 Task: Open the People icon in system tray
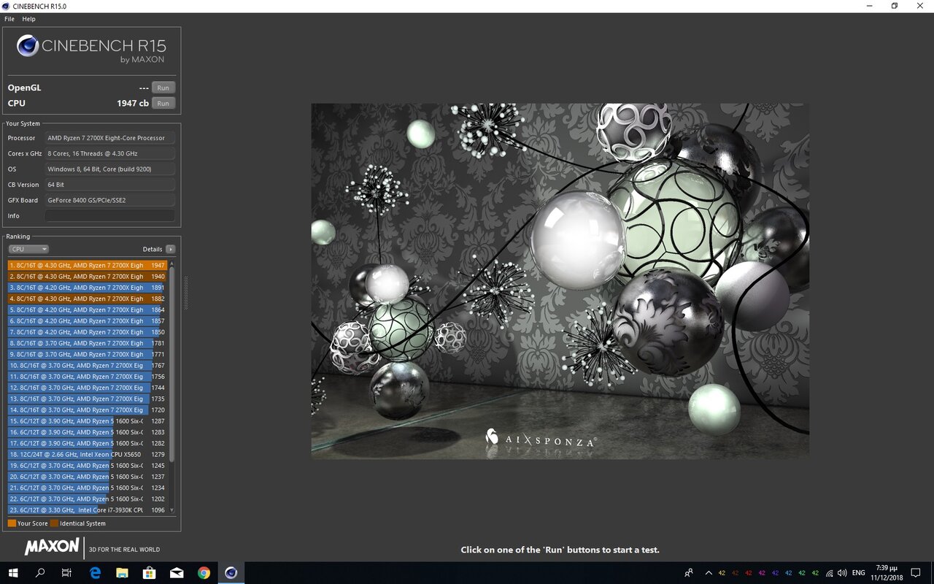689,573
